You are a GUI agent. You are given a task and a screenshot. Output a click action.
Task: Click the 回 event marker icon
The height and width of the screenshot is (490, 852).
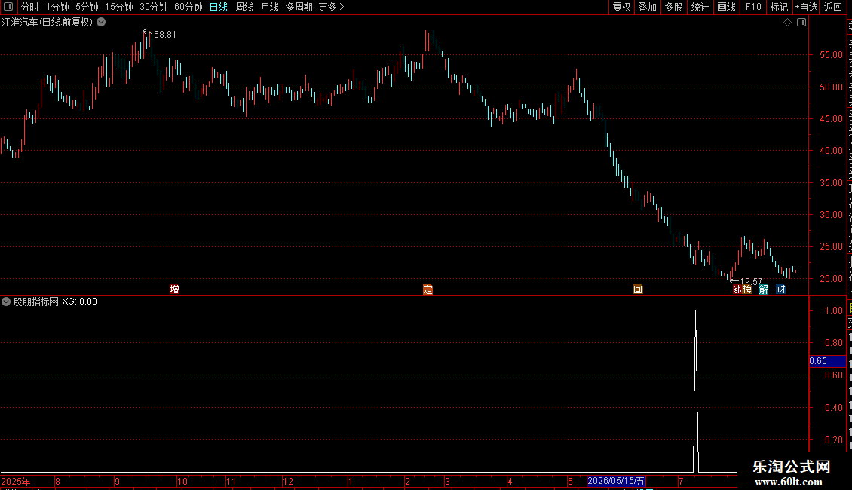(x=638, y=289)
